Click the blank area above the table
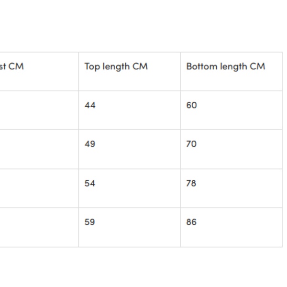Viewport: 287px width, 287px height. 143,26
